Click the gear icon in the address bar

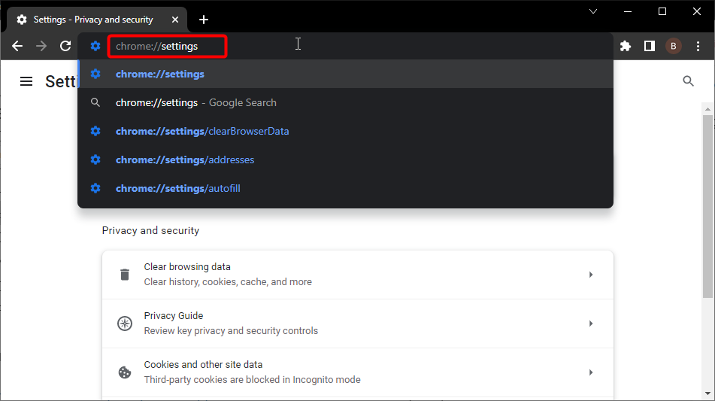pos(95,46)
